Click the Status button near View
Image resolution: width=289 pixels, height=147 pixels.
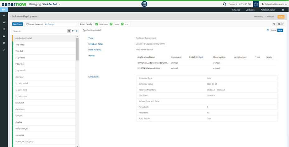click(273, 30)
